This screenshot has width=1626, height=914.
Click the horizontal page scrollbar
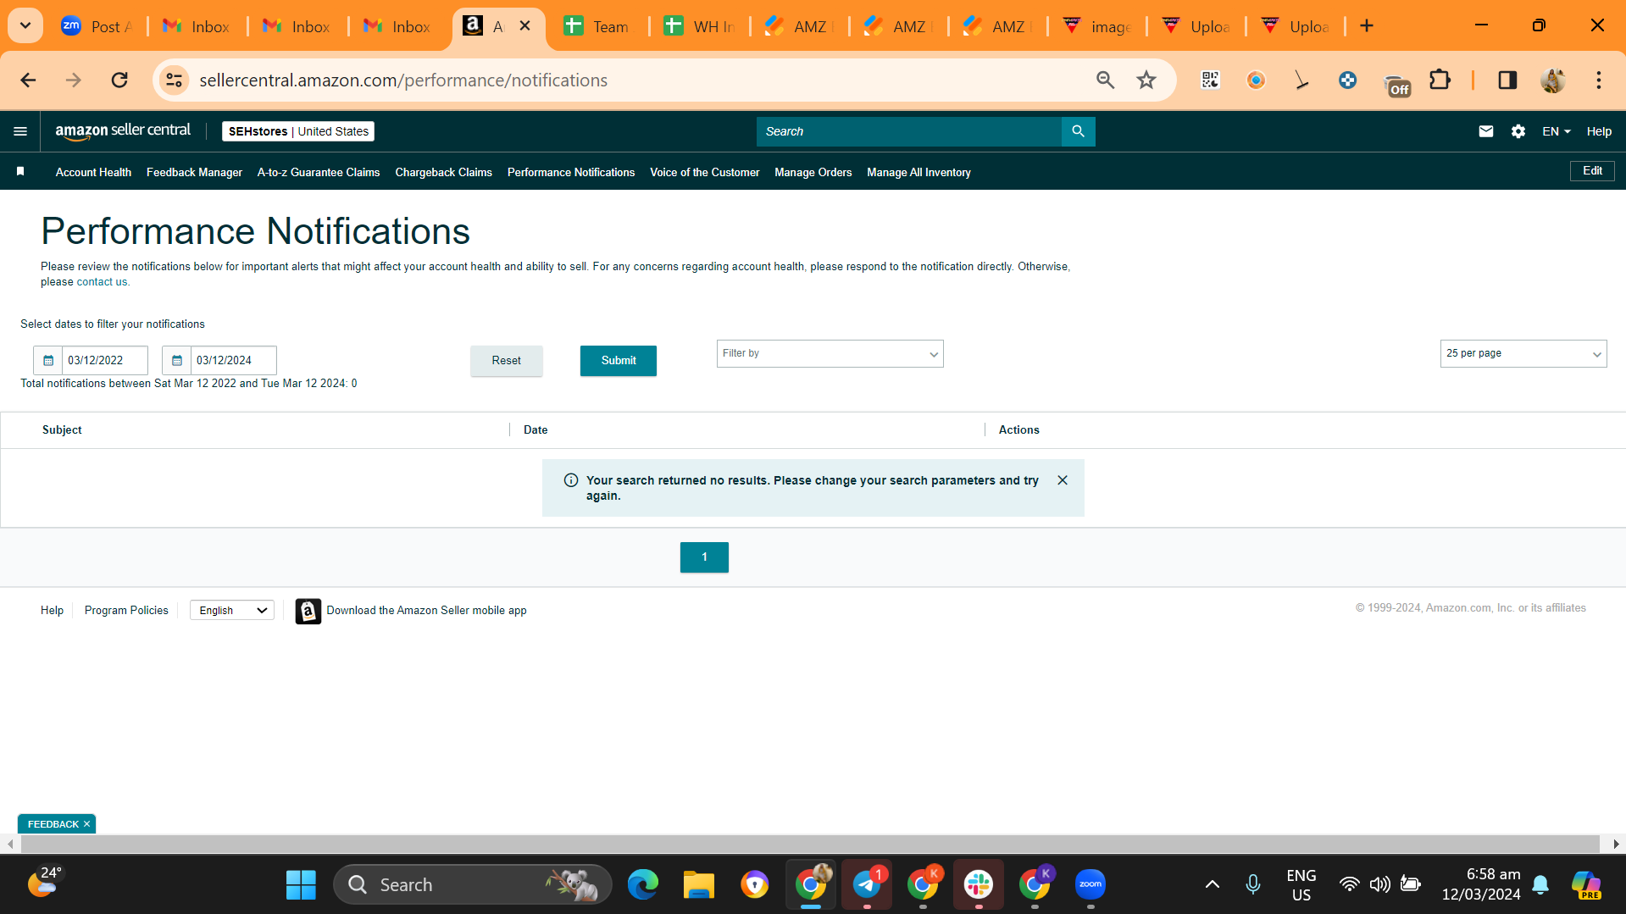pos(809,844)
